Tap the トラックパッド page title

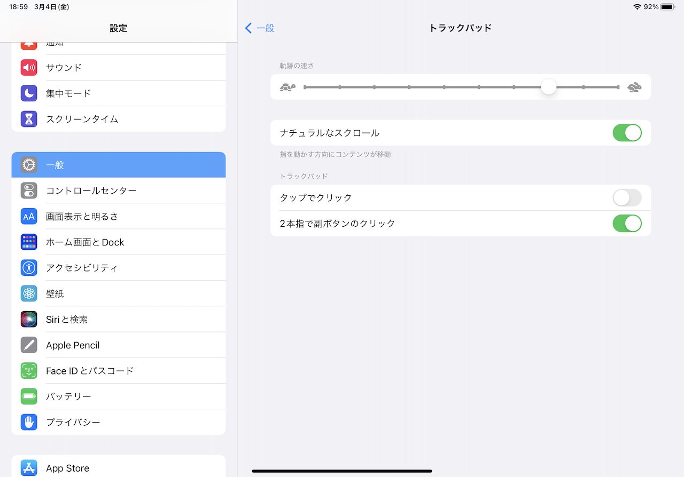tap(460, 28)
